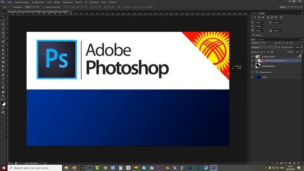The width and height of the screenshot is (304, 171).
Task: Click justify all in Paragraph panel
Action: click(x=281, y=18)
